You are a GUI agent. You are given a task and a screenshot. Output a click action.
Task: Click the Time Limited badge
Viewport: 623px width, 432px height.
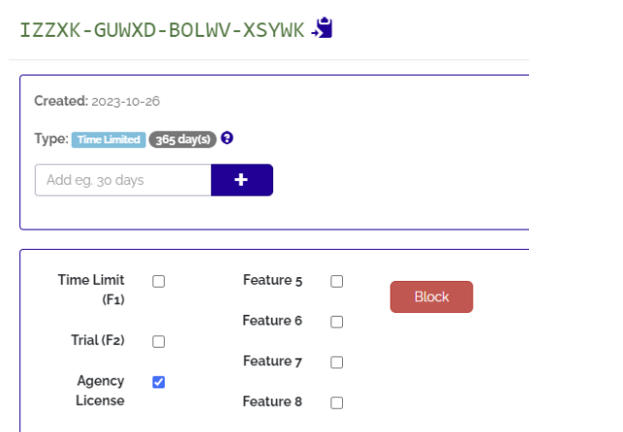click(109, 139)
